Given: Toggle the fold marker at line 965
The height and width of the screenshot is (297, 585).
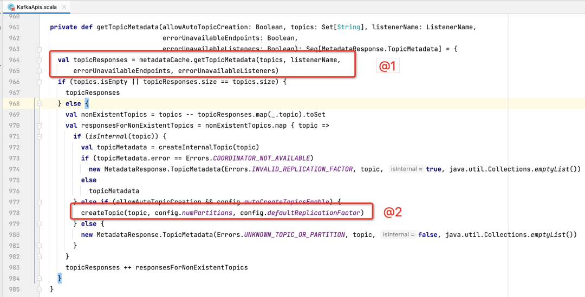Looking at the screenshot, I should [x=39, y=71].
